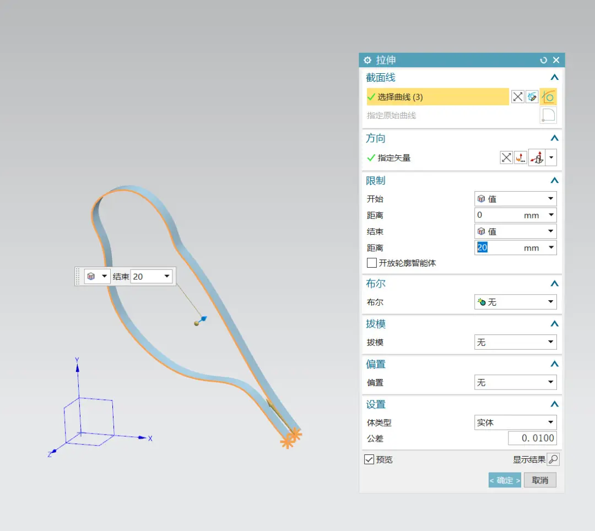Viewport: 595px width, 531px height.
Task: Open the 开始 value type dropdown
Action: pyautogui.click(x=515, y=199)
